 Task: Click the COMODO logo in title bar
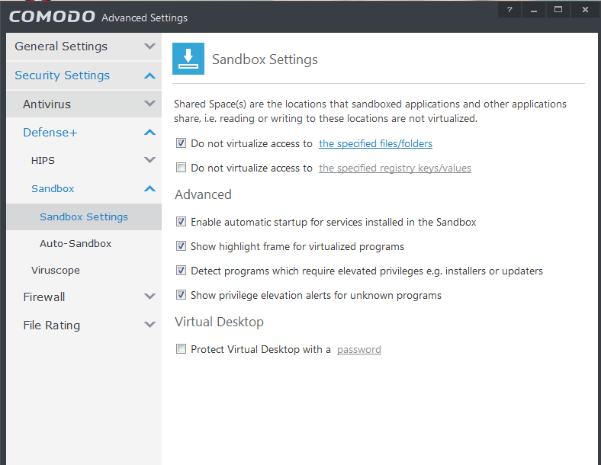52,17
